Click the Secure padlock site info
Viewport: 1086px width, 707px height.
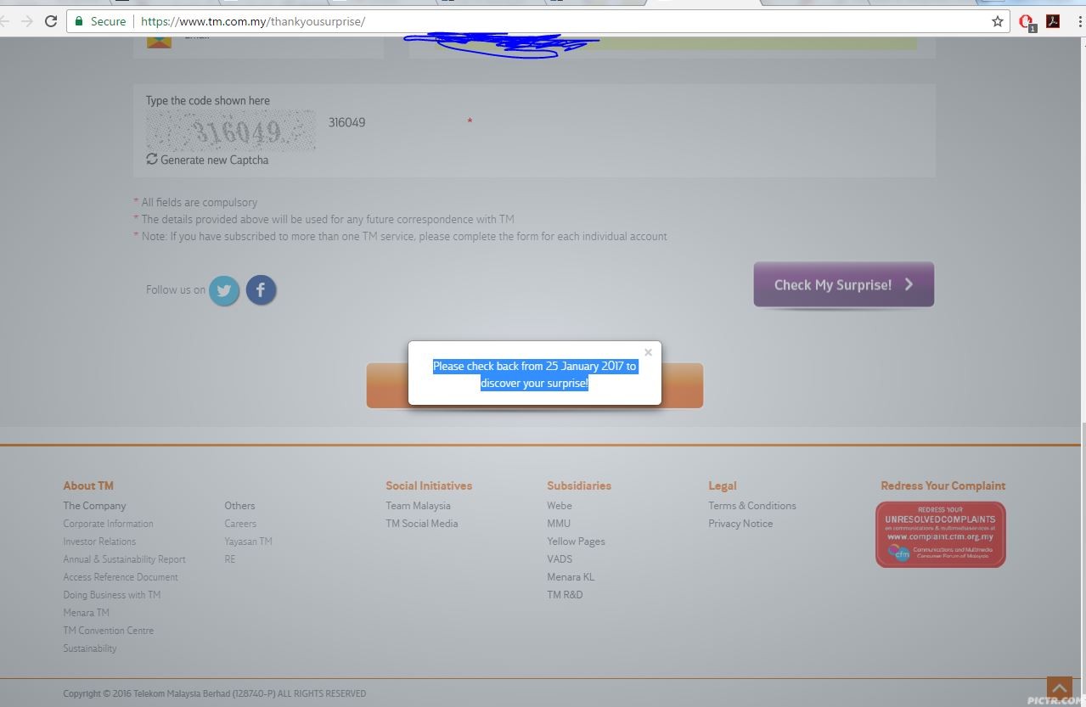click(x=100, y=21)
